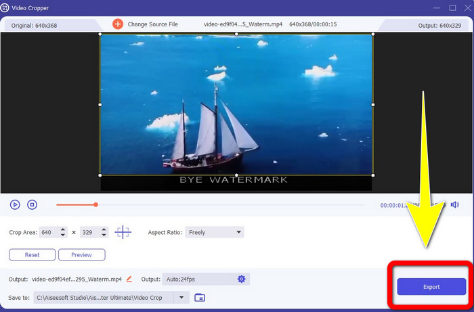Open the save folder icon
The height and width of the screenshot is (312, 474).
coord(200,297)
